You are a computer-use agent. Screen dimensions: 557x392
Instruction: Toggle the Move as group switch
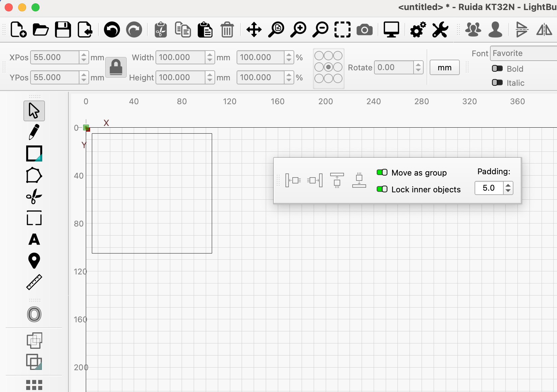(x=382, y=173)
